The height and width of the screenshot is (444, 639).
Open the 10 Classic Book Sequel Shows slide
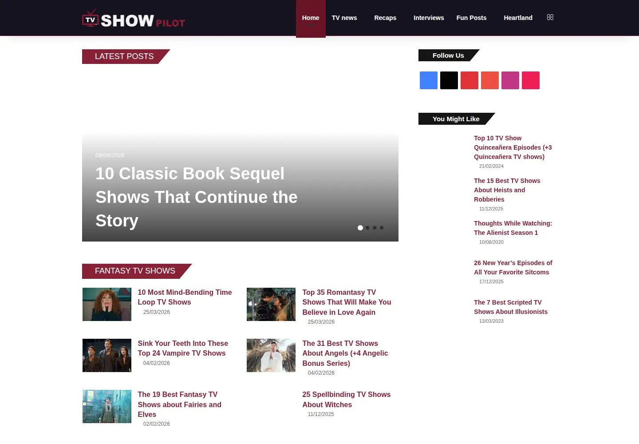point(197,197)
